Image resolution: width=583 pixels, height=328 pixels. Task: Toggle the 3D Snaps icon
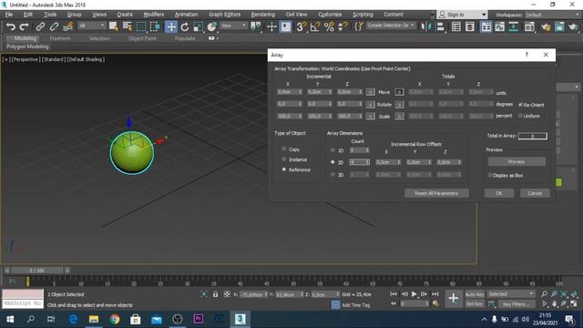point(302,26)
